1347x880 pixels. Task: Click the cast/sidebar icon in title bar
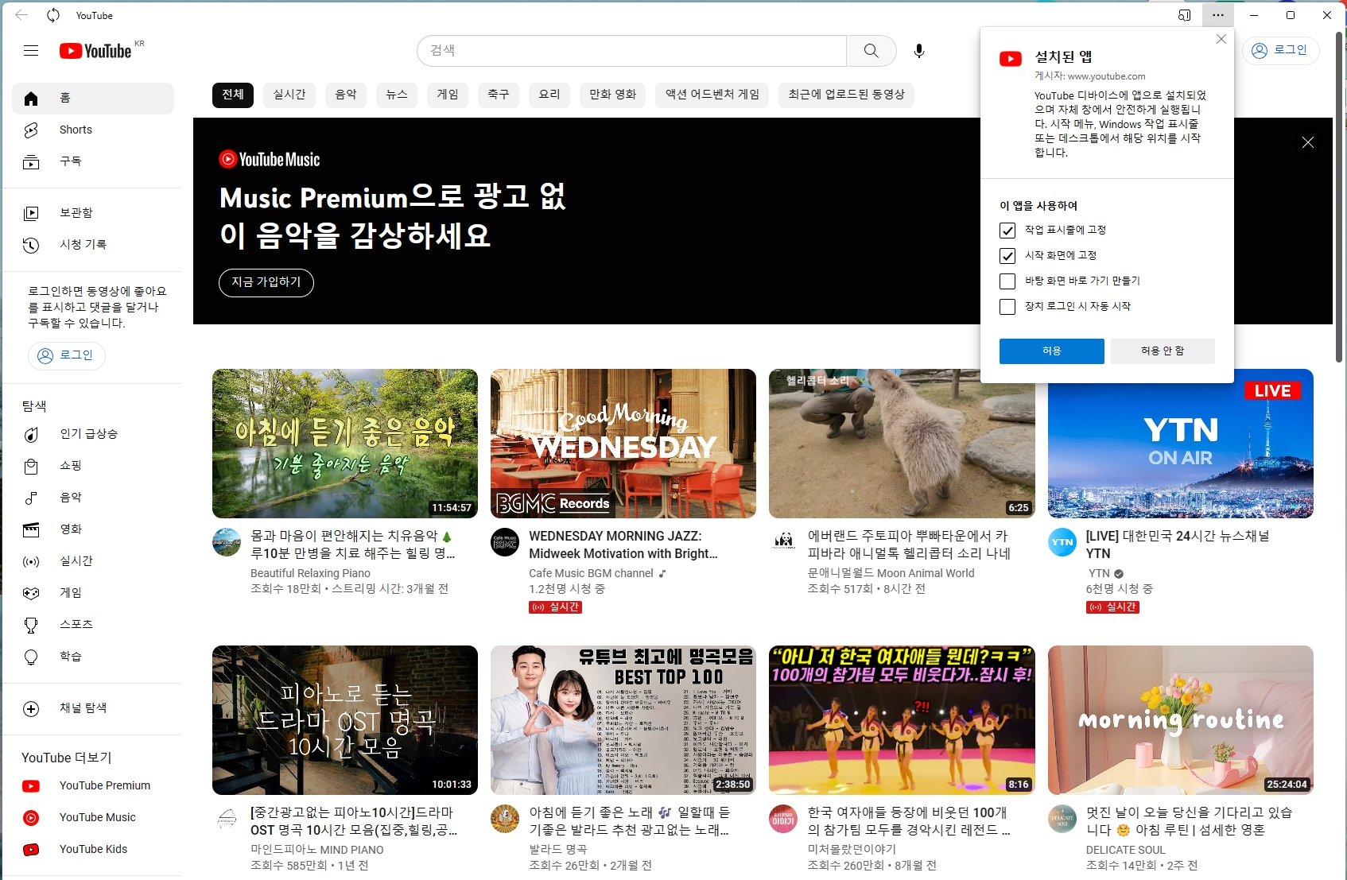tap(1184, 15)
